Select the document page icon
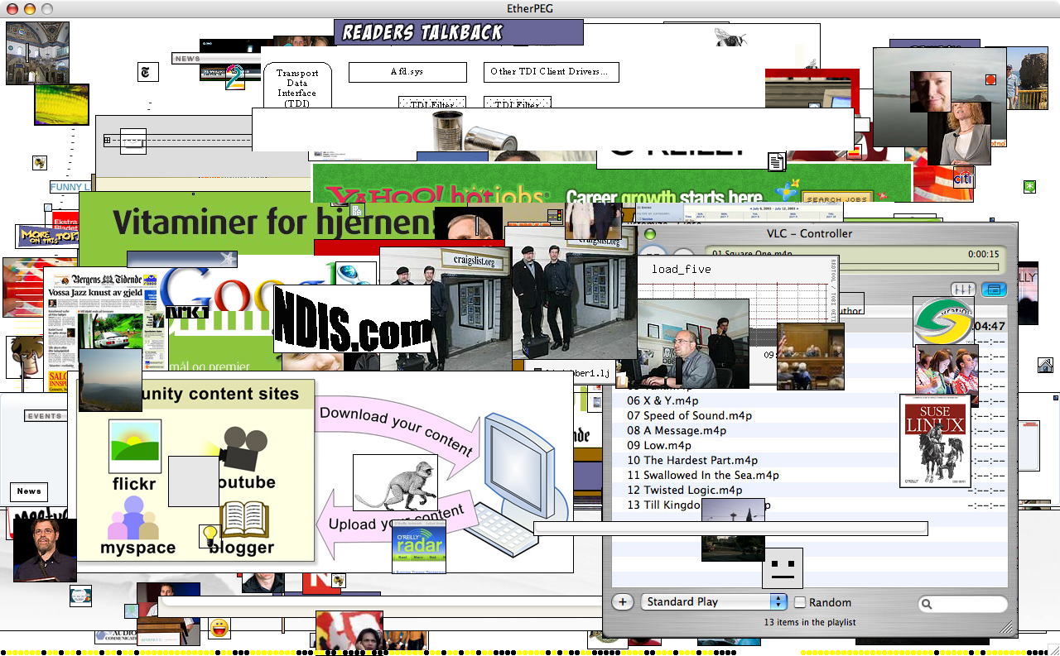Viewport: 1060px width, 656px height. point(776,161)
